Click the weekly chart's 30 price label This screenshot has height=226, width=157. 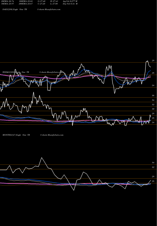[153, 109]
